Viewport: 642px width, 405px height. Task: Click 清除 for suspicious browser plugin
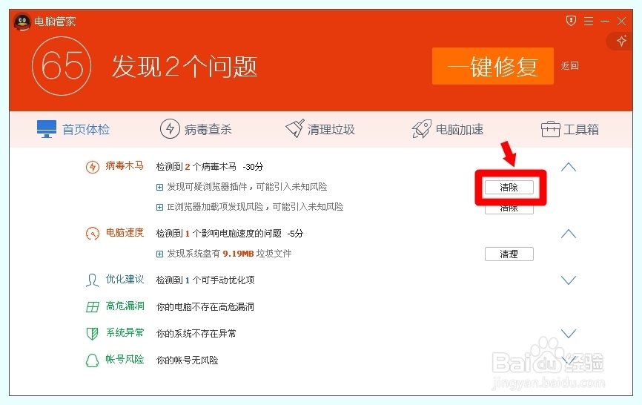[x=509, y=187]
